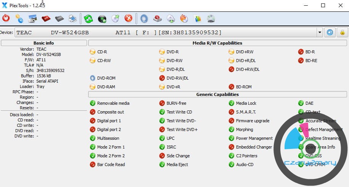Click the red PDF book toolbar icon
349x187 pixels.
point(46,18)
